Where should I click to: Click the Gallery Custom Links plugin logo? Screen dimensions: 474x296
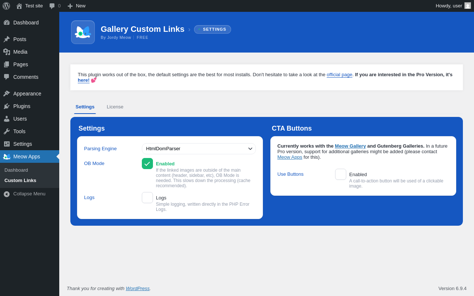83,32
